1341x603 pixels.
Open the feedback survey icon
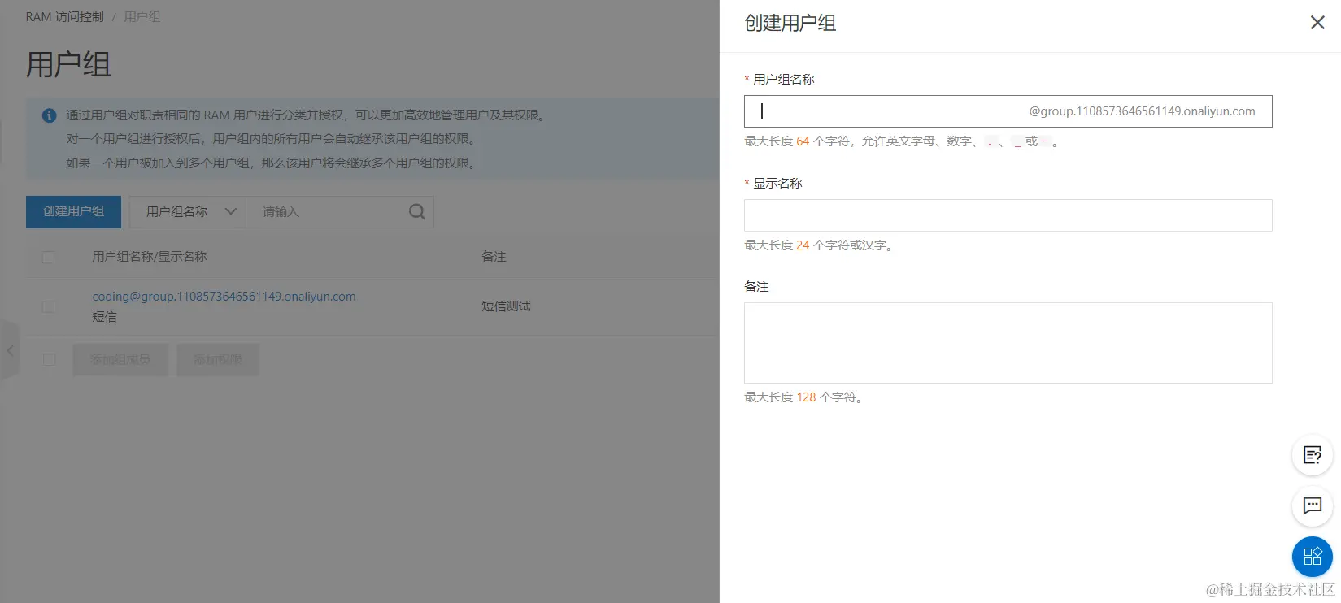coord(1312,455)
